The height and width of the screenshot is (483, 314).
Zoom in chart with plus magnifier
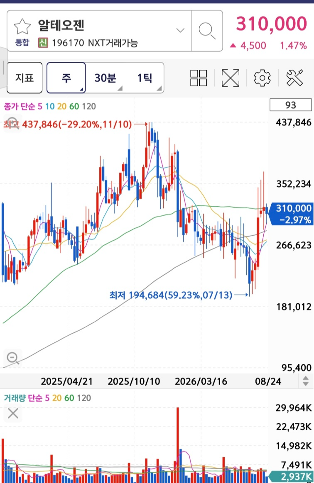pos(12,123)
